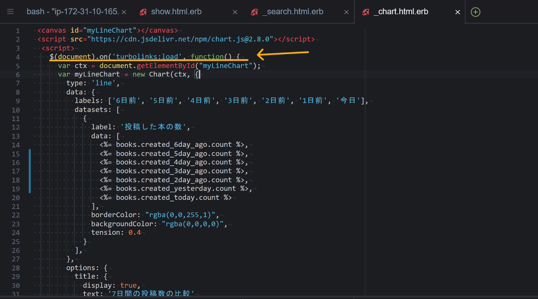Click books.created_3day_ago.count
The height and width of the screenshot is (299, 538).
[x=174, y=171]
